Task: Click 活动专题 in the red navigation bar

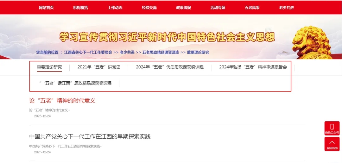Action: tap(218, 8)
